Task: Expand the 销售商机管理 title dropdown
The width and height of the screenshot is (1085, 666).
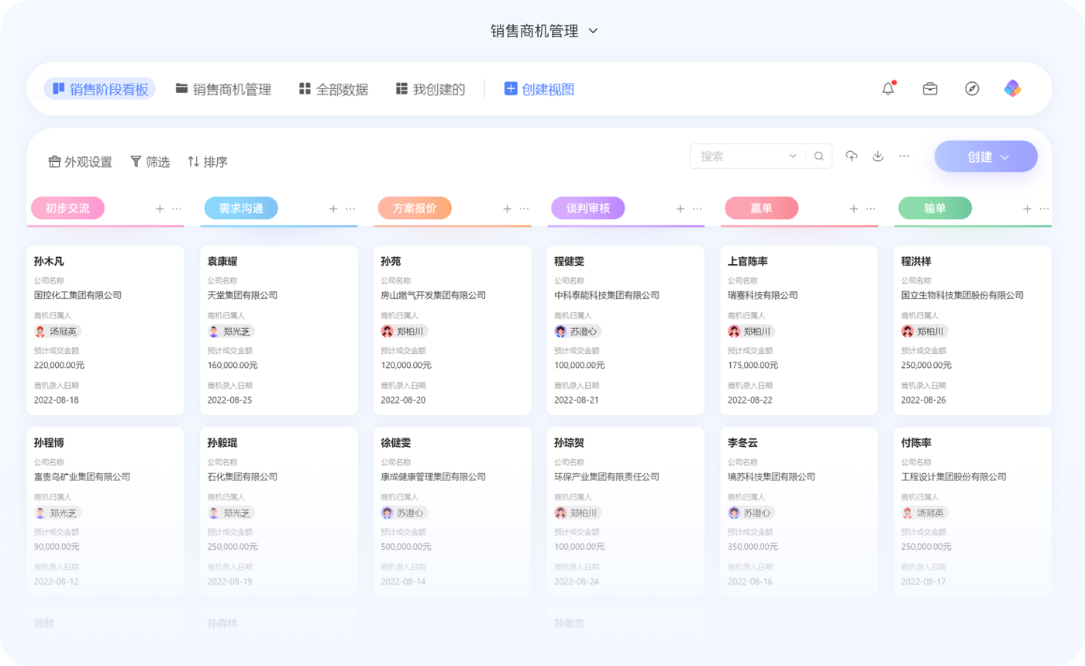Action: (593, 31)
